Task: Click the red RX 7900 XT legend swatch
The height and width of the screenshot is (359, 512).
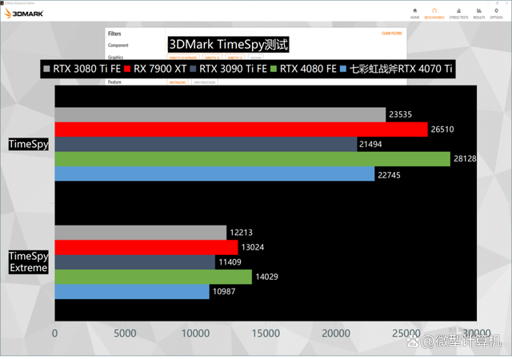Action: 127,70
